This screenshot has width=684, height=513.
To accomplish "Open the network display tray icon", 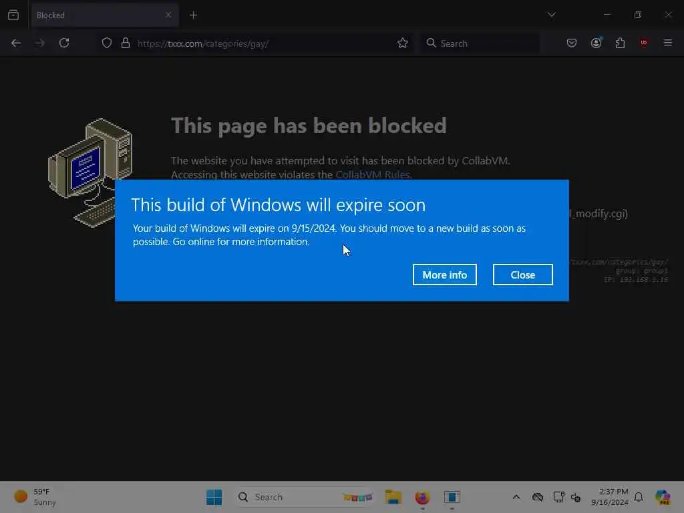I will click(558, 497).
